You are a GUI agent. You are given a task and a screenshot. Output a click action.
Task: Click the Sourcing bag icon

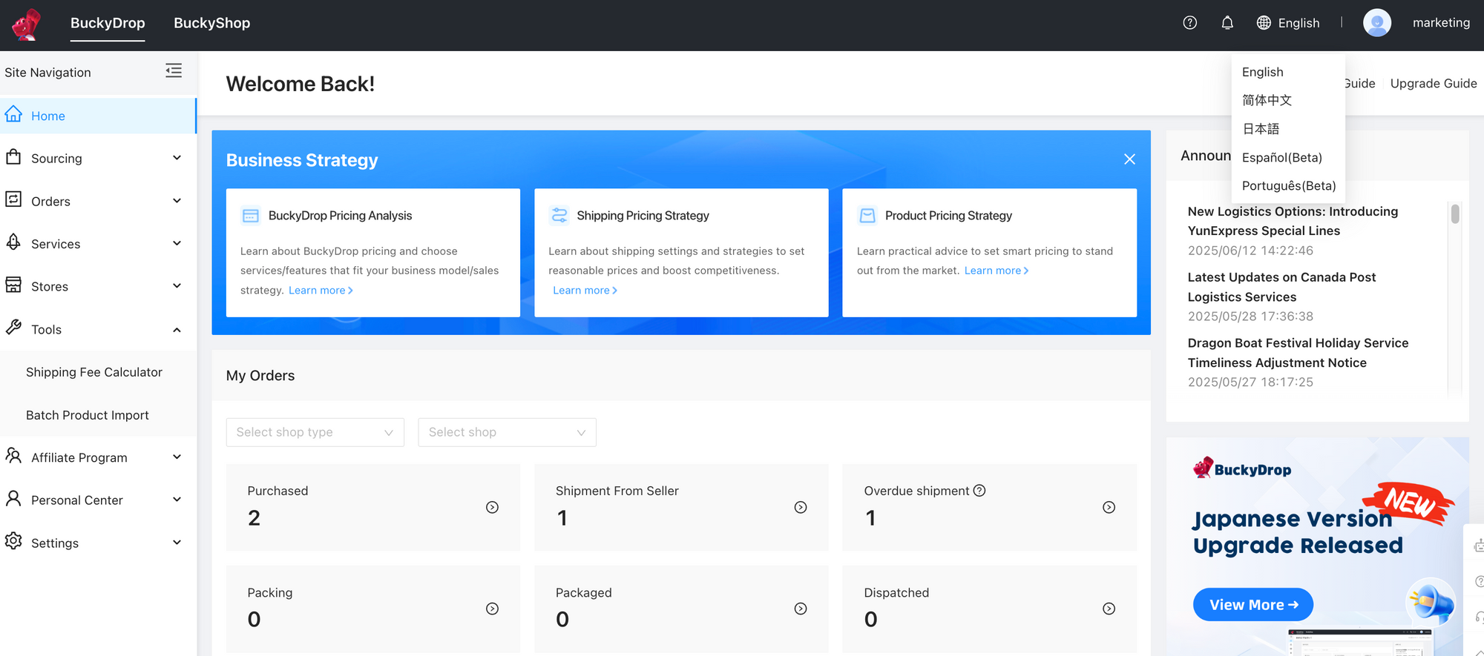click(x=13, y=157)
